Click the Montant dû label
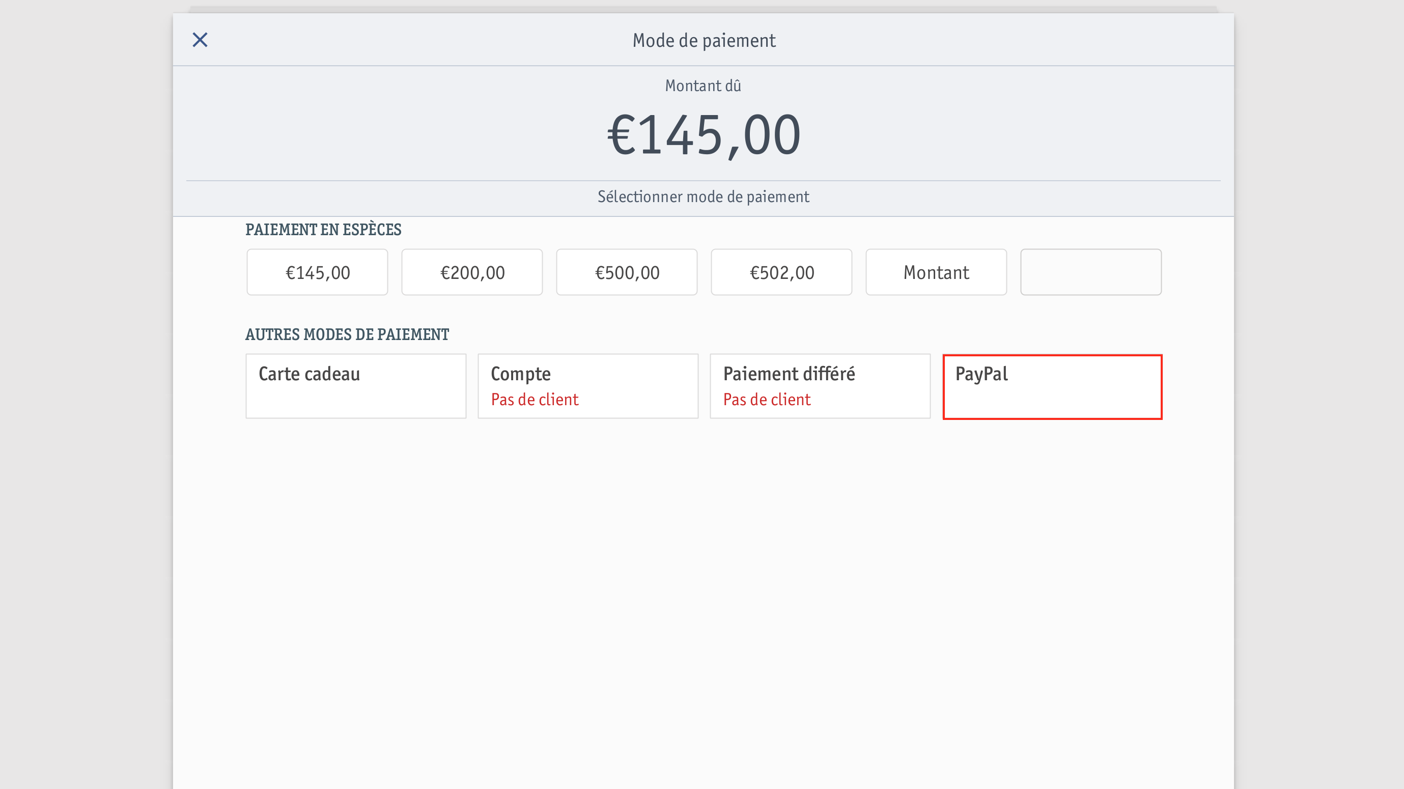The height and width of the screenshot is (789, 1404). (703, 86)
